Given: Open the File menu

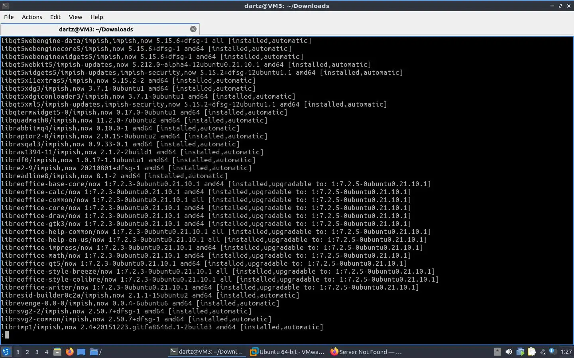Looking at the screenshot, I should pyautogui.click(x=9, y=17).
